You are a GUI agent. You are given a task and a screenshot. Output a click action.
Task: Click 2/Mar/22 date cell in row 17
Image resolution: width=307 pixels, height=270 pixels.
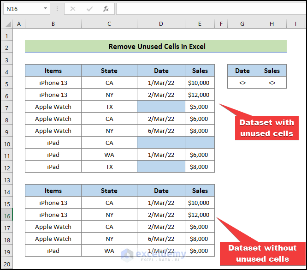pos(161,227)
